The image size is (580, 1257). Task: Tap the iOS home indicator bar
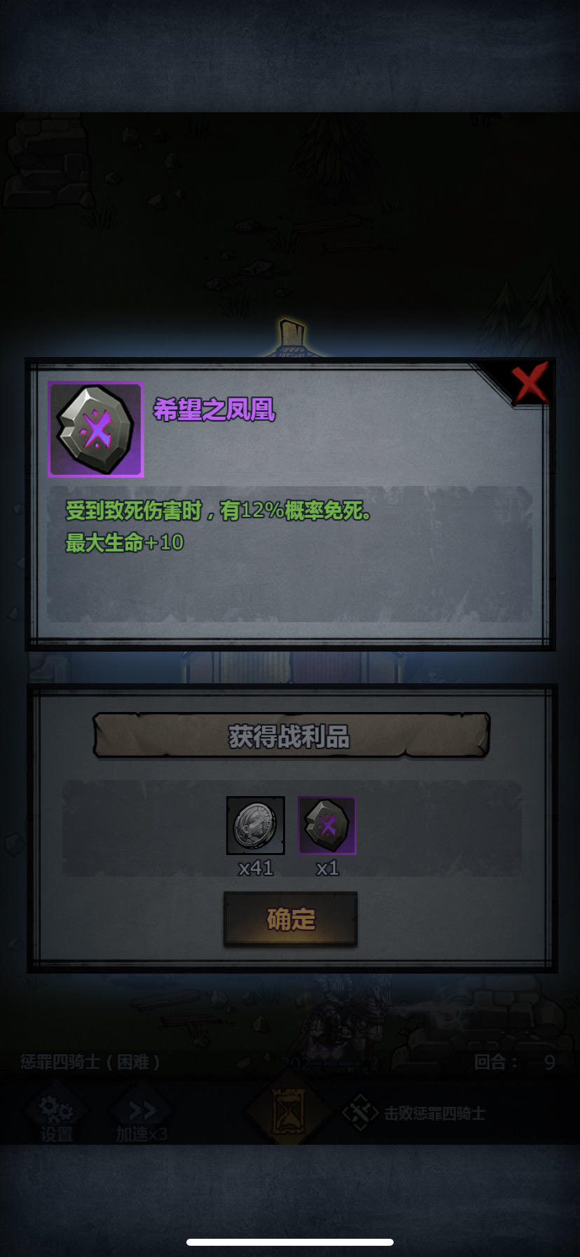[x=290, y=1242]
